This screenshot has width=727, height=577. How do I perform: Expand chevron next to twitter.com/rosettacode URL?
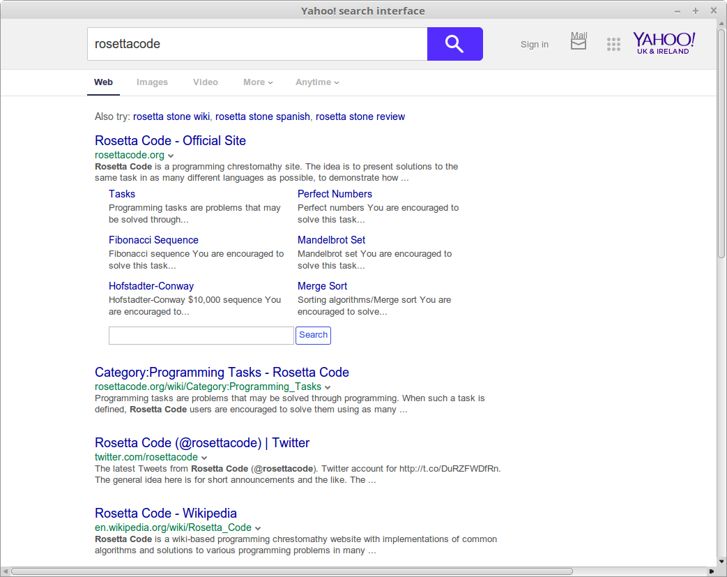204,458
